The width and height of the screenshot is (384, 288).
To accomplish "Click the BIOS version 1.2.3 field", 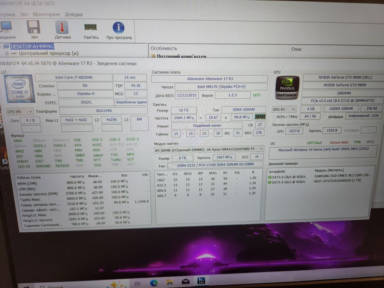I will click(233, 95).
